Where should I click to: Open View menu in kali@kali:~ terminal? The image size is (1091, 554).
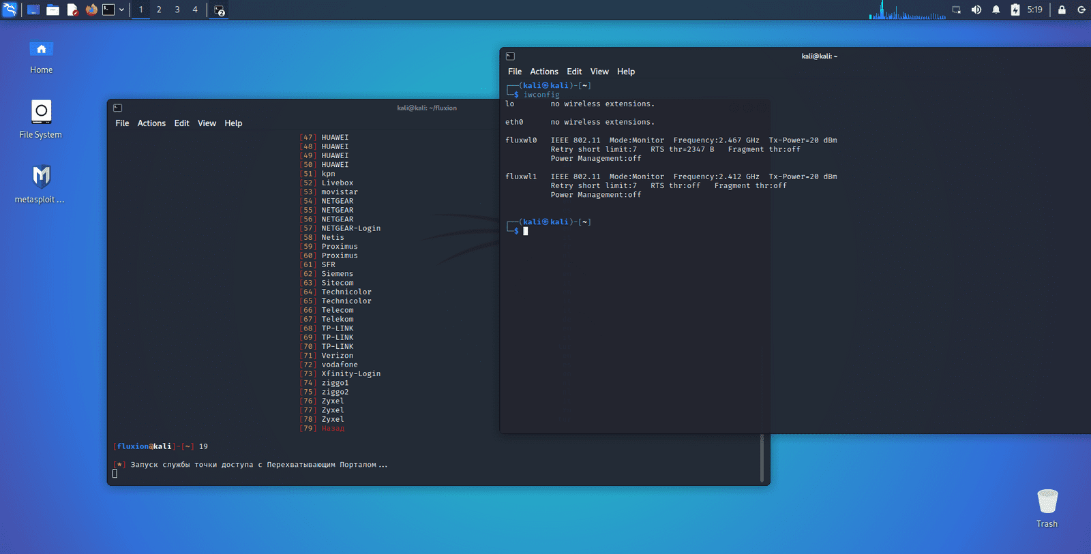point(599,72)
